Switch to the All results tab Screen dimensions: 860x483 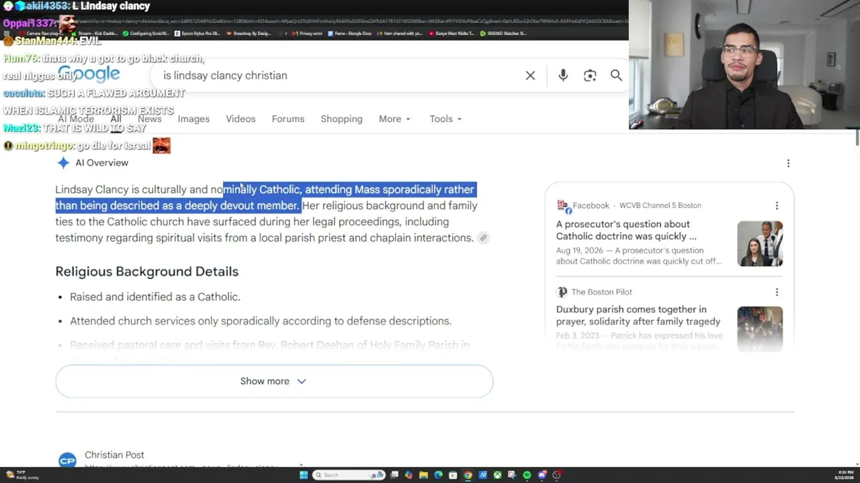[x=116, y=119]
